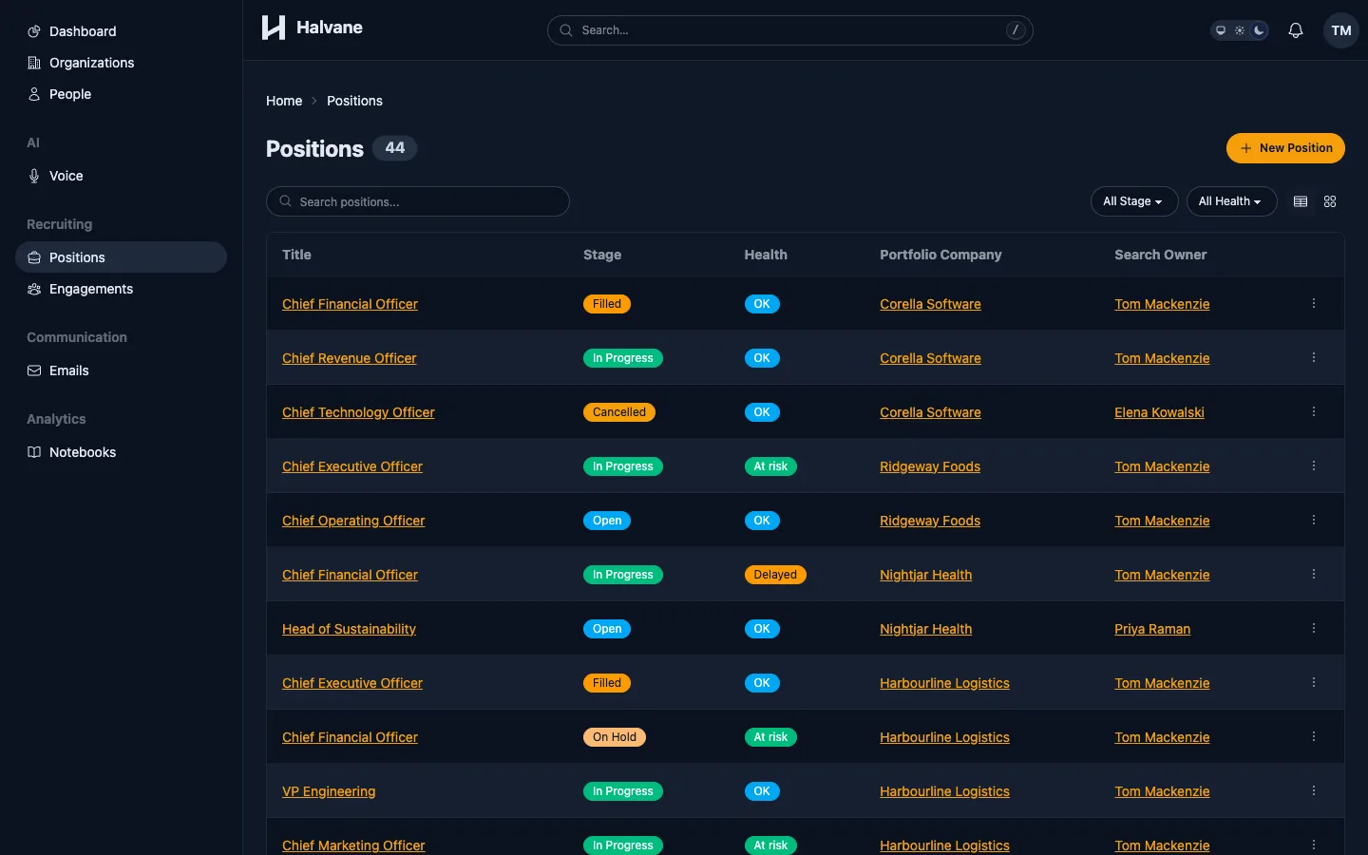Screen dimensions: 1368x855
Task: Click Positions in the breadcrumb
Action: tap(354, 101)
